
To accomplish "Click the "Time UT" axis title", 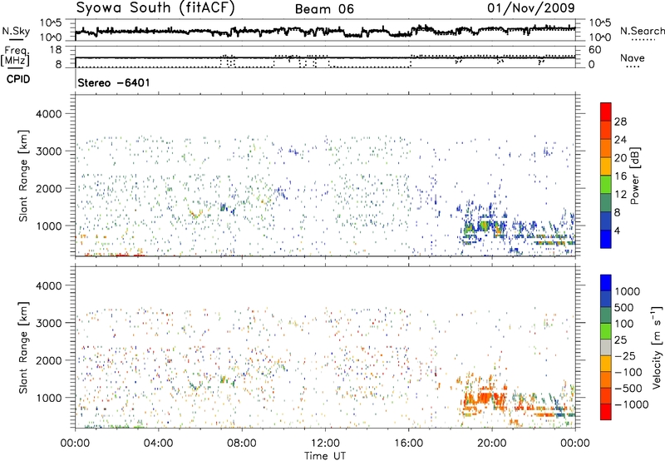I will pos(325,456).
